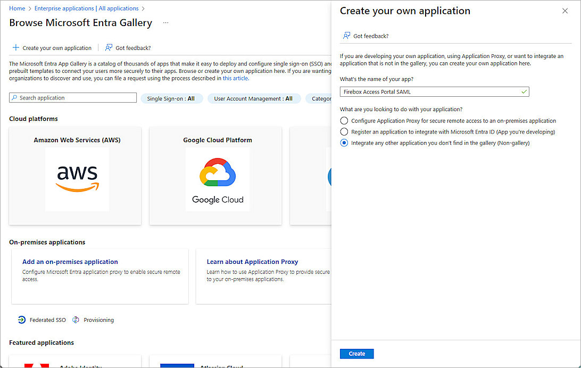Select the Configure Application Proxy radio option
The width and height of the screenshot is (581, 368).
click(x=344, y=120)
